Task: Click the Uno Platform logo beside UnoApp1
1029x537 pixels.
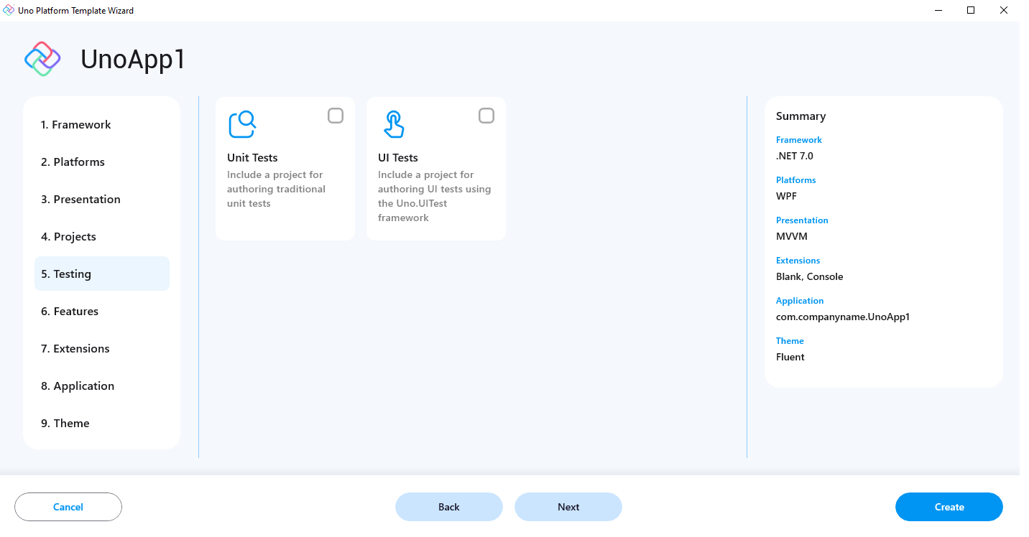Action: click(42, 59)
